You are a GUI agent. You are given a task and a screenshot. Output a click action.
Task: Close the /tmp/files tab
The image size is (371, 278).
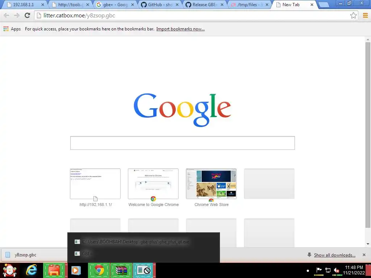click(267, 4)
